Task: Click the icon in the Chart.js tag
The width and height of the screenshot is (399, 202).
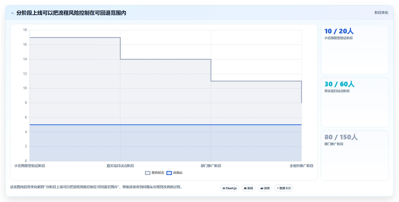Action: (x=224, y=188)
